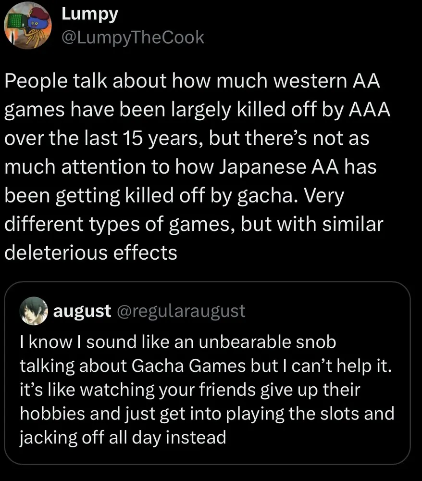The height and width of the screenshot is (481, 422).
Task: Click the last line "jacking off all day instead"
Action: click(x=123, y=438)
